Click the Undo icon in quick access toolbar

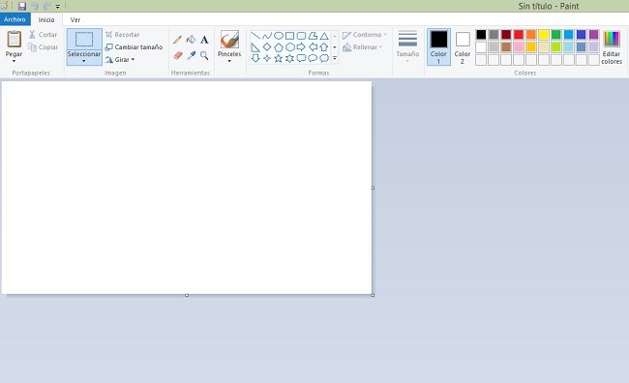[x=35, y=6]
